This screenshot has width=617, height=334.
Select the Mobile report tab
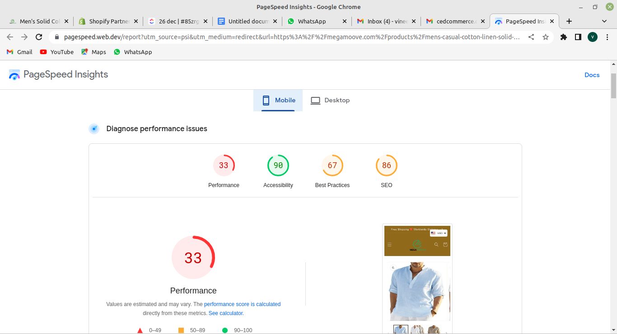(x=278, y=101)
